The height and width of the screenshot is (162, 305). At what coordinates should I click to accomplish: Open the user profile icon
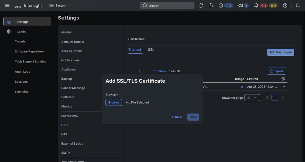pos(298,6)
